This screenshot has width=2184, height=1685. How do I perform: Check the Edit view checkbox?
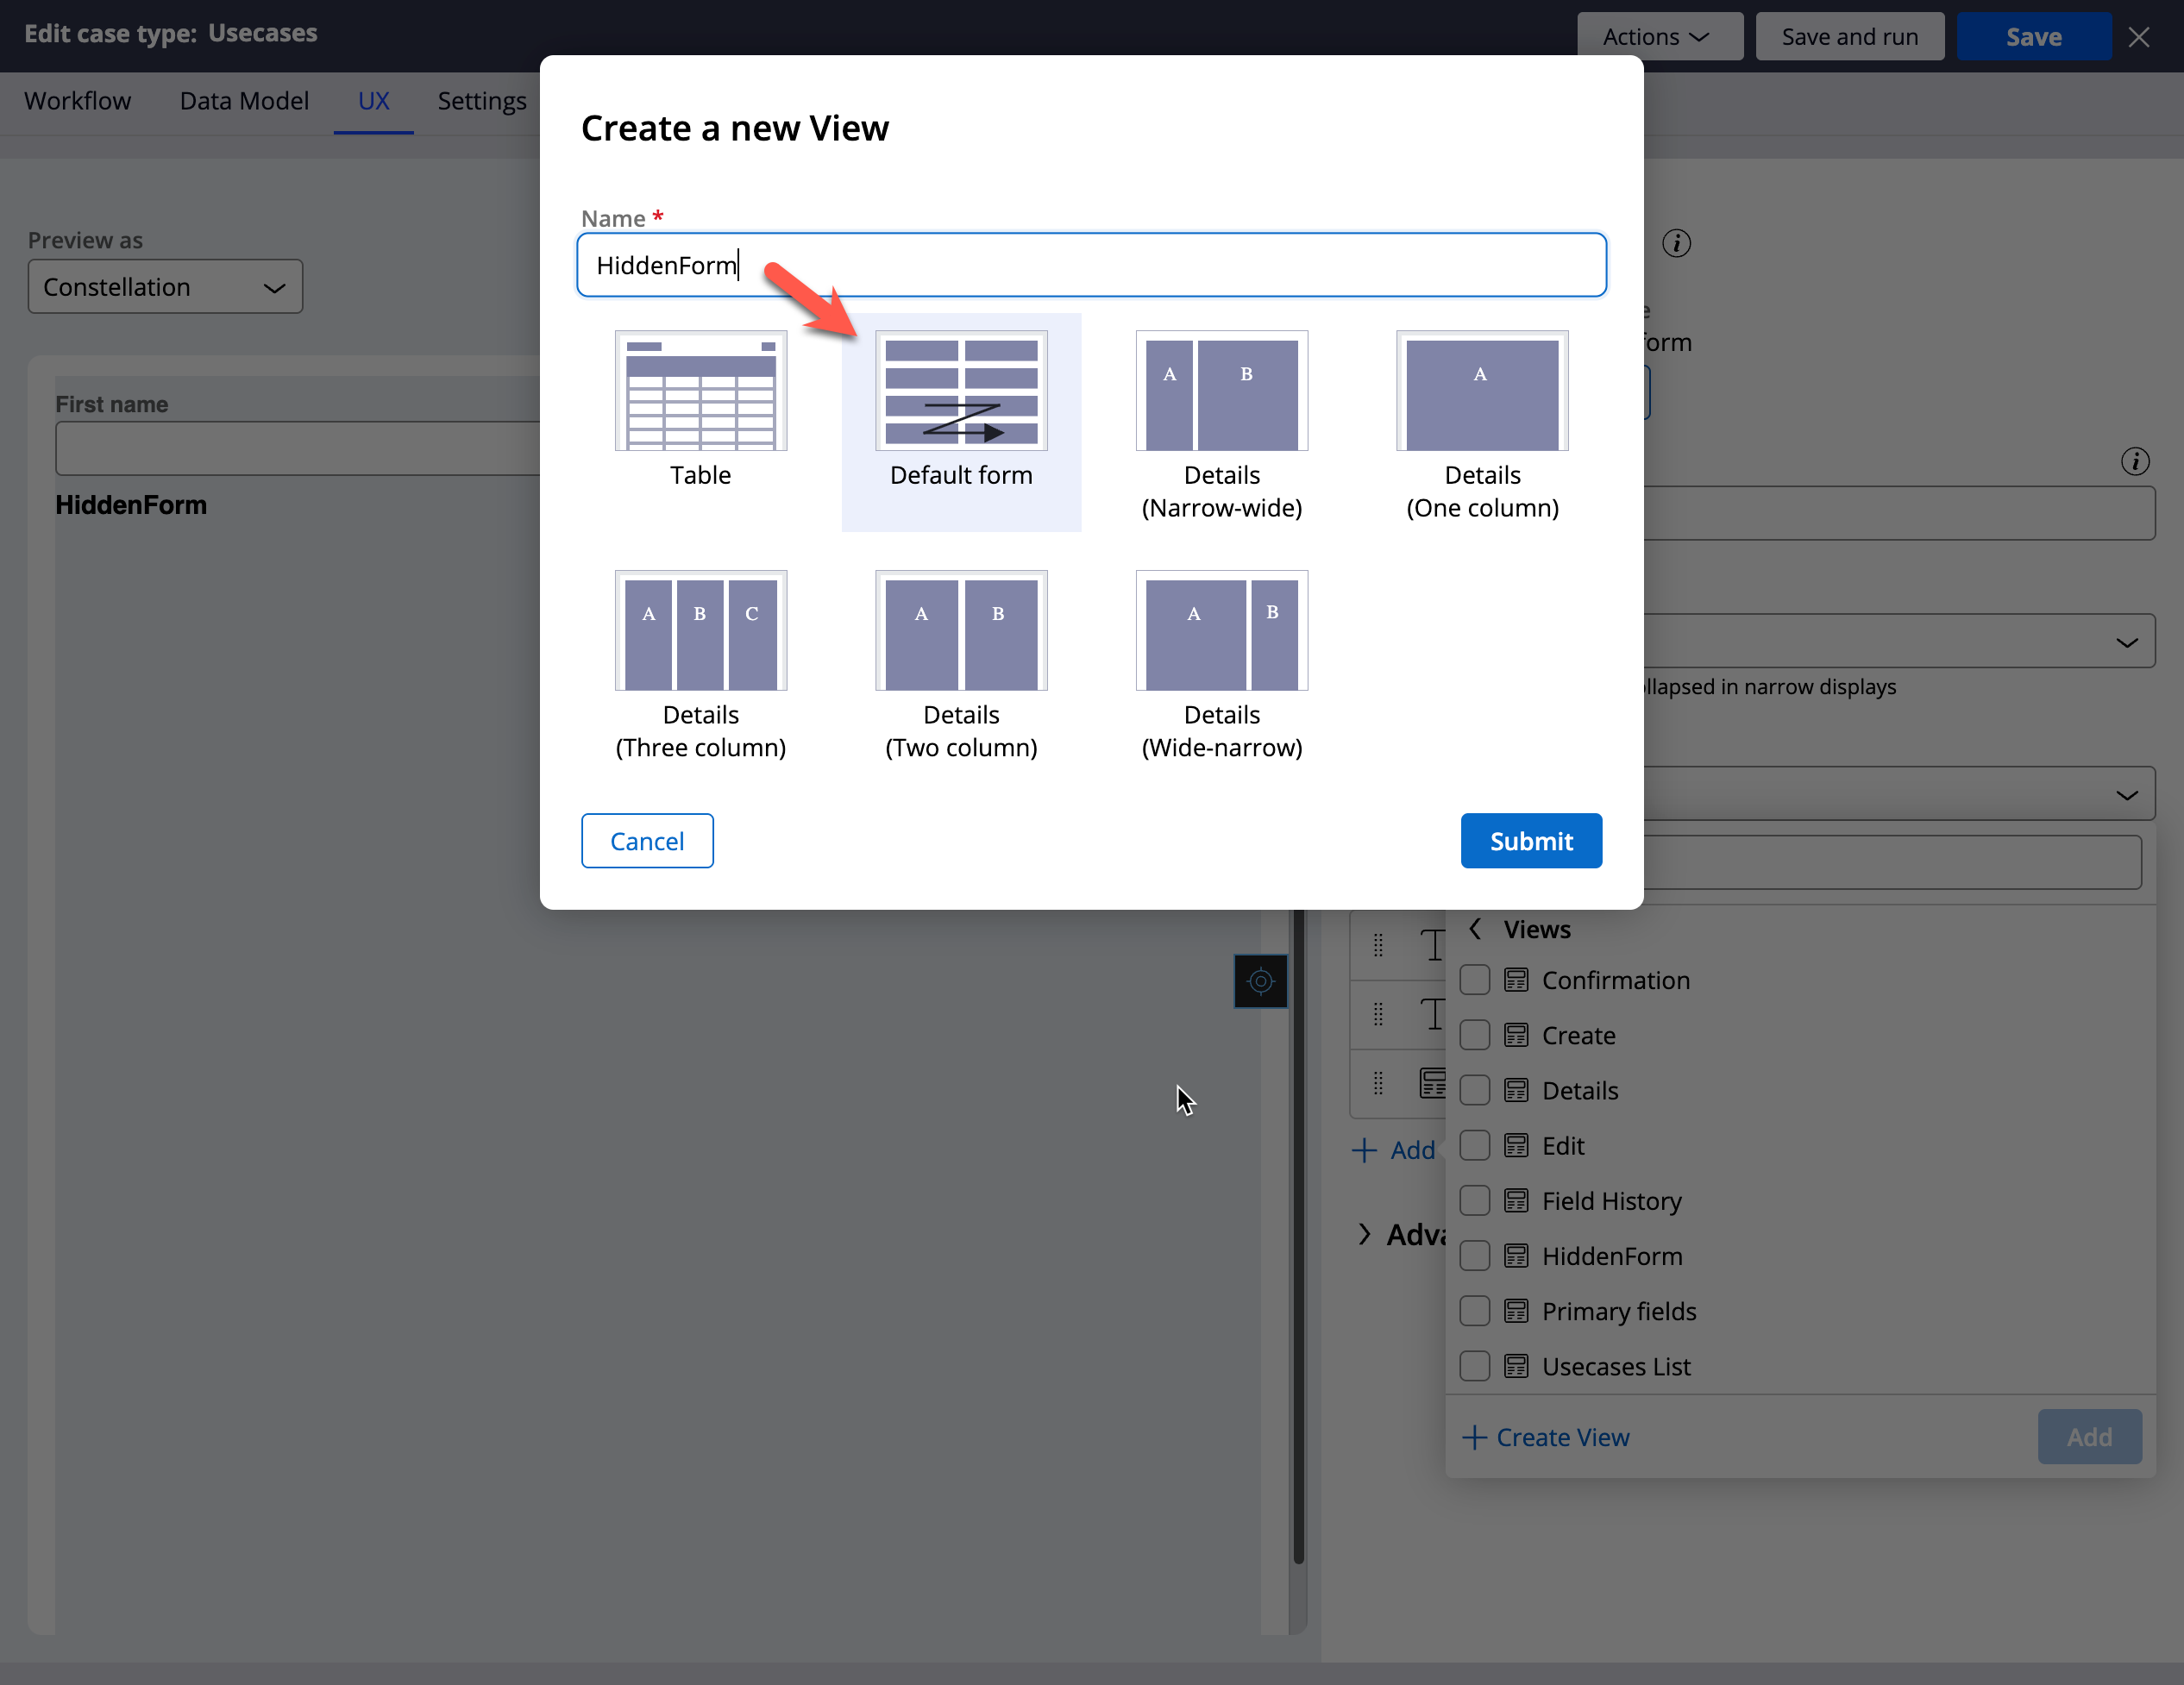pyautogui.click(x=1474, y=1145)
